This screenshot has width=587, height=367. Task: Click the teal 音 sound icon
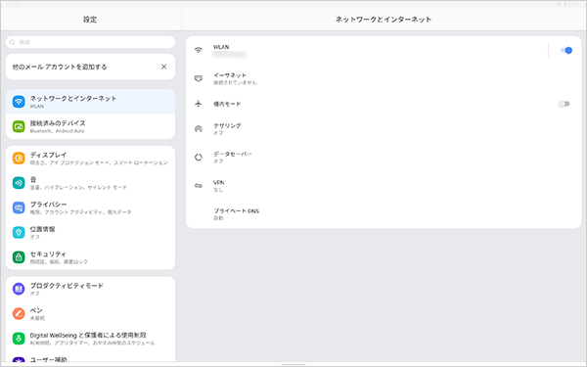tap(19, 183)
